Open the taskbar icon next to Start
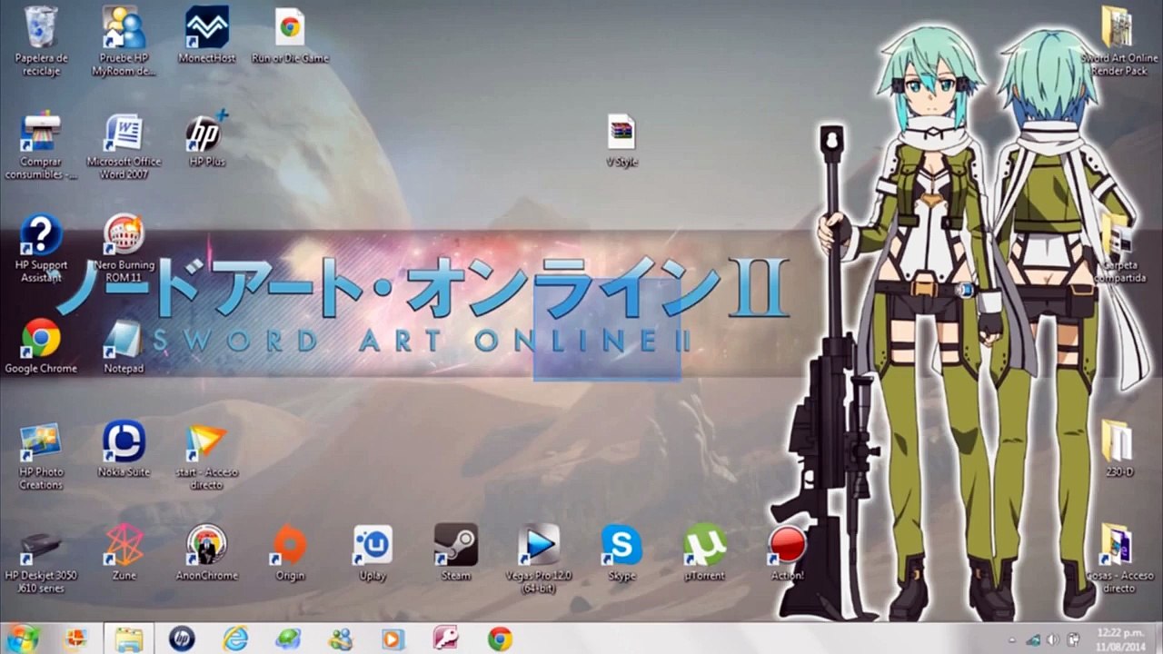1163x654 pixels. [75, 639]
